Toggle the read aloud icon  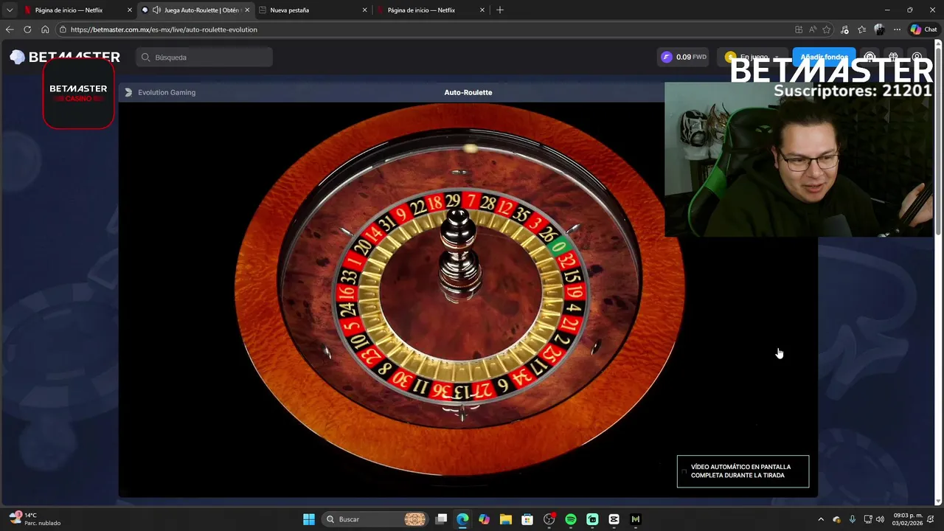[x=813, y=29]
